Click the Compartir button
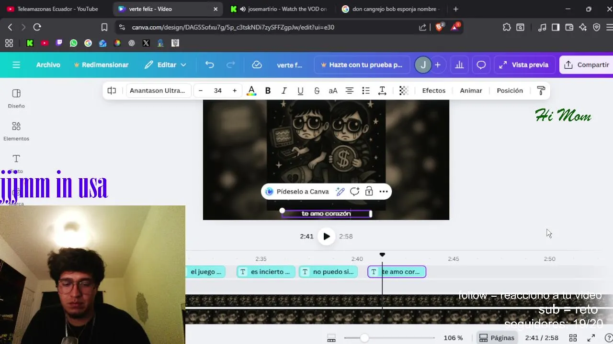 [587, 64]
